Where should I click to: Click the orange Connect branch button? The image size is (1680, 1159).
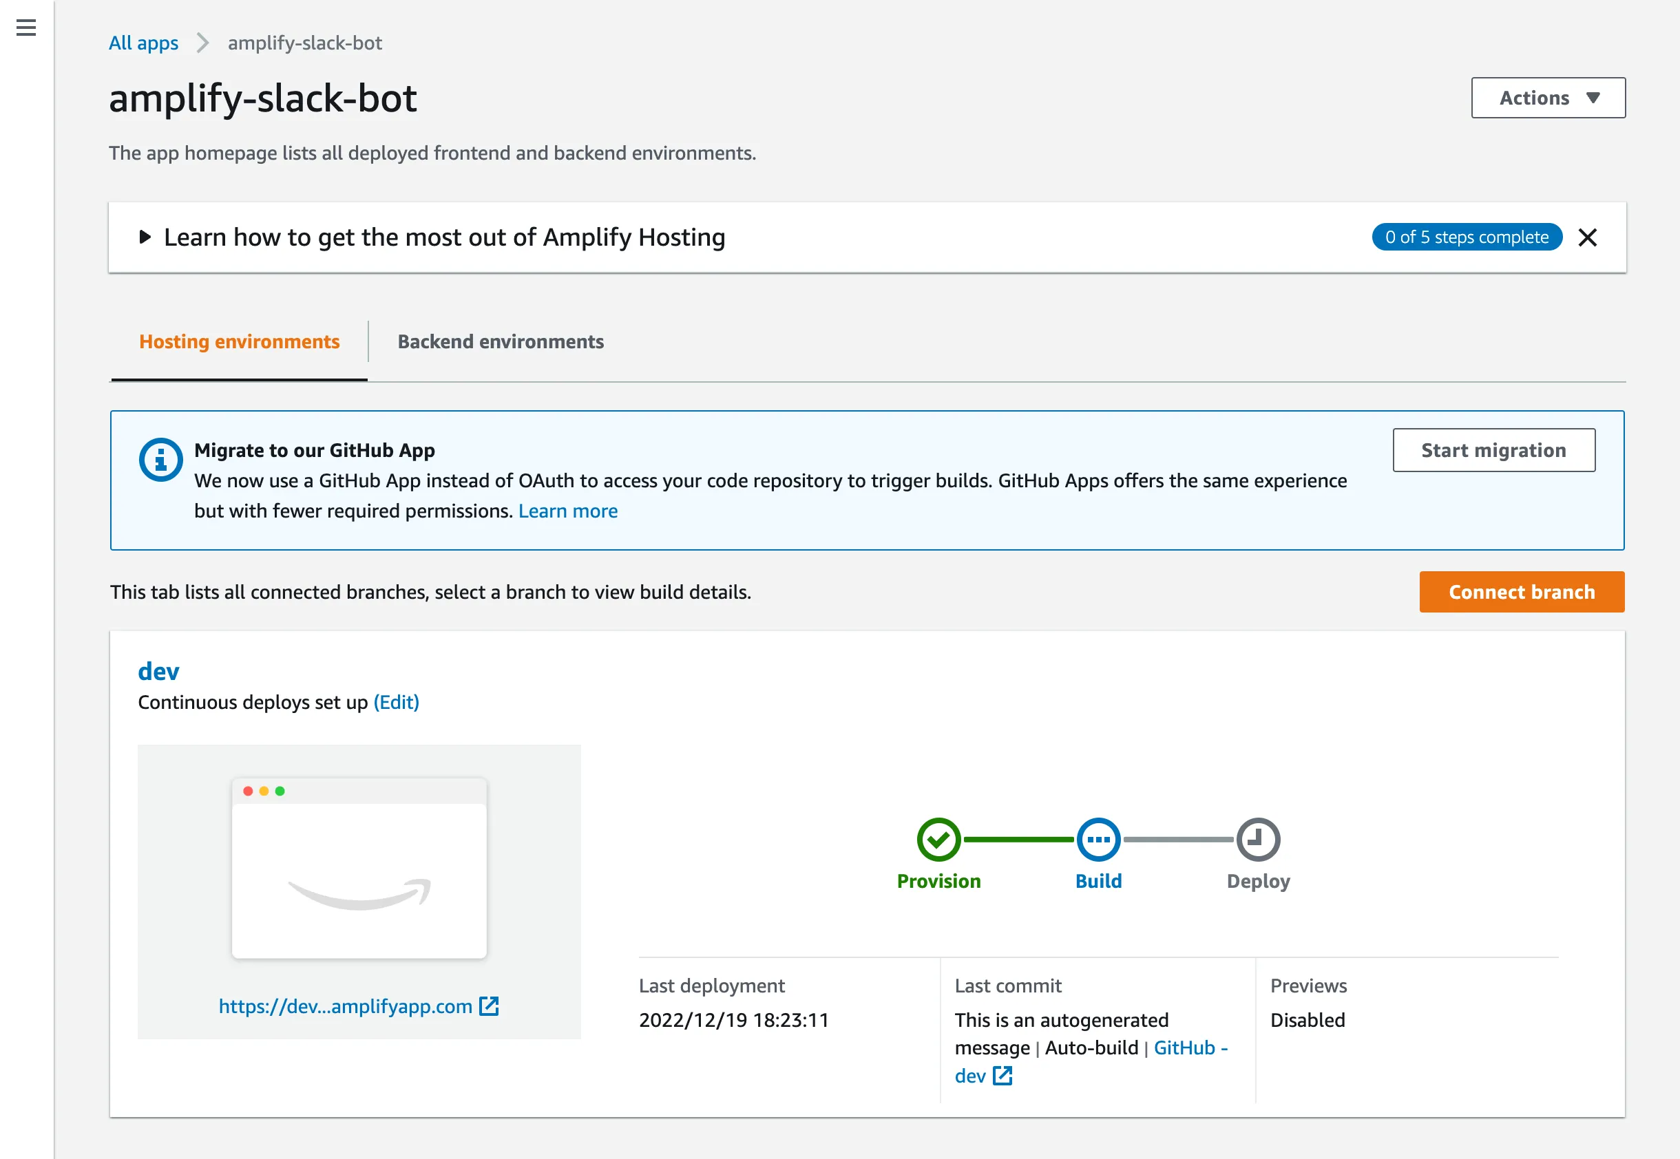point(1522,592)
